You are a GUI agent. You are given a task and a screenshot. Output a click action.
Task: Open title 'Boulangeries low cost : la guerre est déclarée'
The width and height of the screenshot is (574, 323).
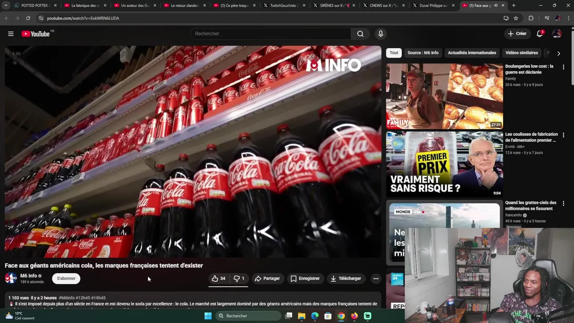coord(529,69)
